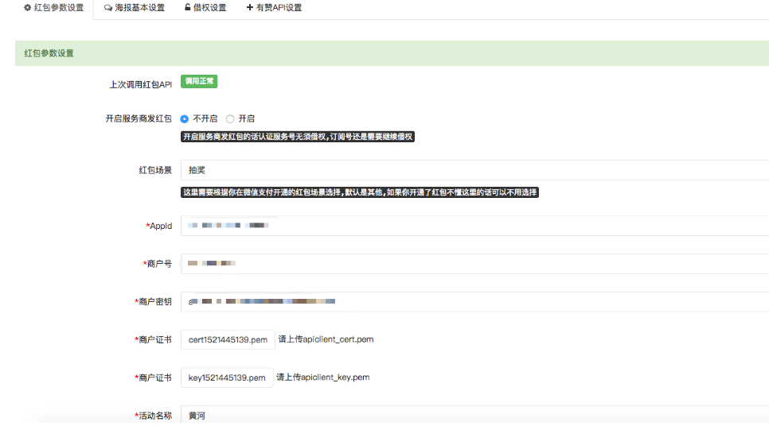
Task: Click the 请上传apiclient_cert.pem hint text
Action: [x=326, y=339]
